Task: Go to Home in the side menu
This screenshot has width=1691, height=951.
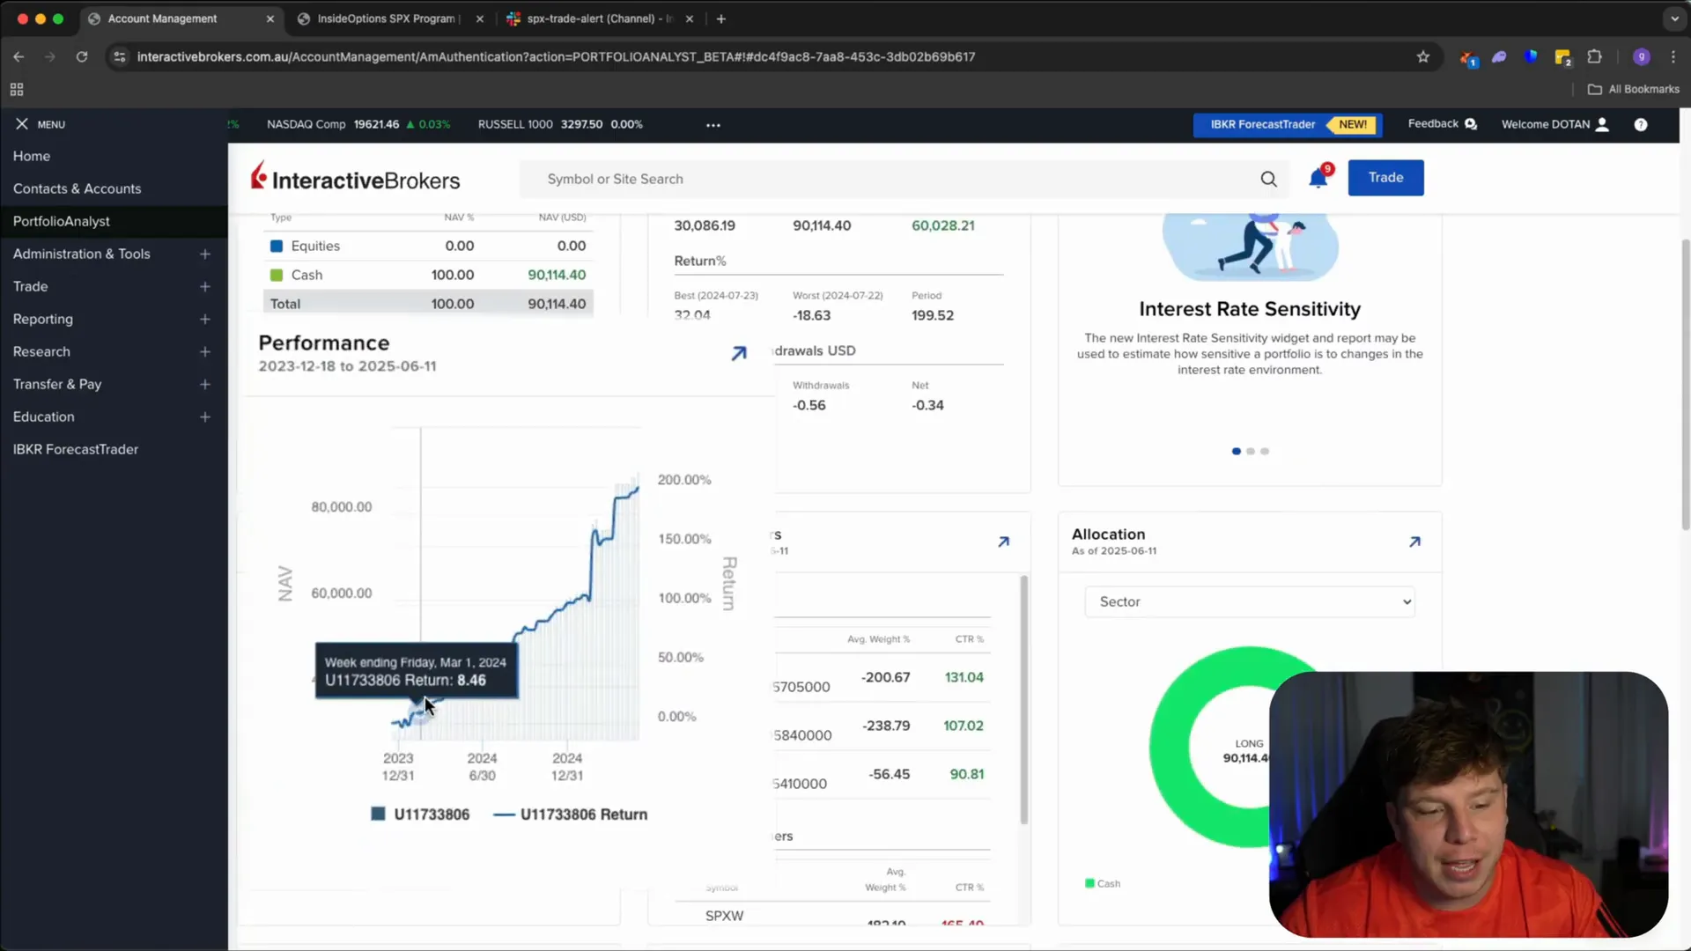Action: pyautogui.click(x=32, y=156)
